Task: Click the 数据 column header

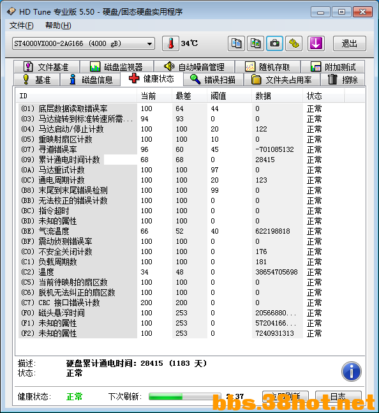Action: (277, 96)
